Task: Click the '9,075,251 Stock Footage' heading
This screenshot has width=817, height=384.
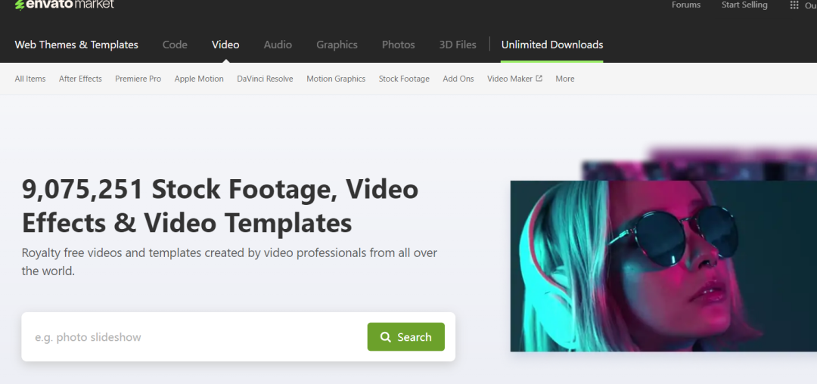Action: (x=220, y=206)
